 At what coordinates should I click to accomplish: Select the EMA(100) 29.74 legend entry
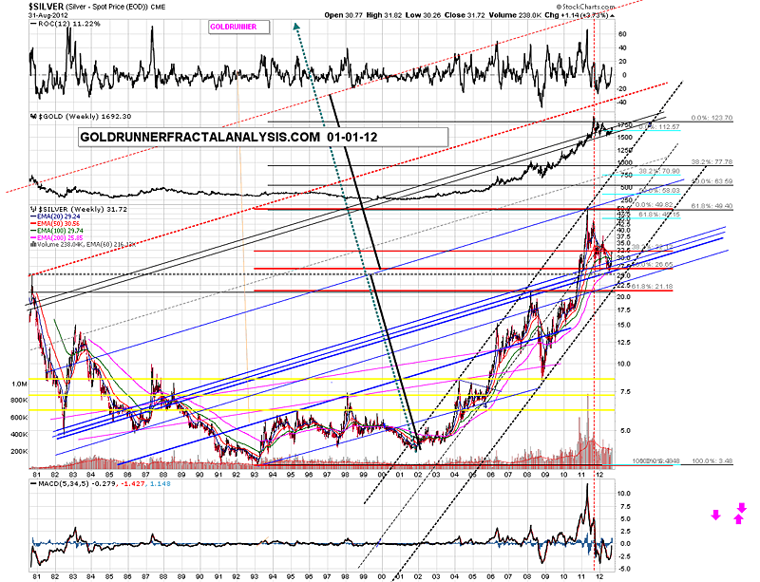pyautogui.click(x=56, y=231)
